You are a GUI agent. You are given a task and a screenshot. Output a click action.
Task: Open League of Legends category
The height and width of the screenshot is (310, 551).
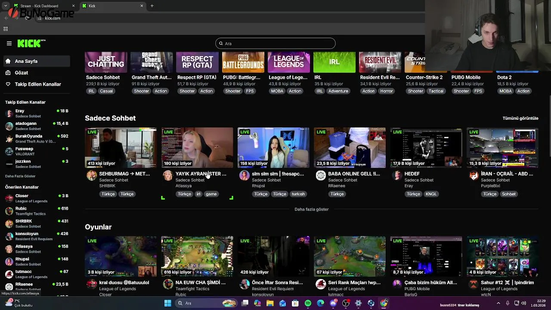point(288,62)
